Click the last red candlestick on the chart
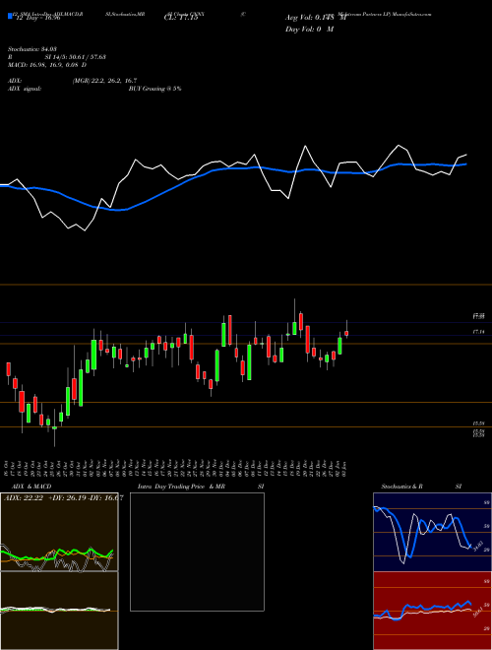 pyautogui.click(x=346, y=333)
